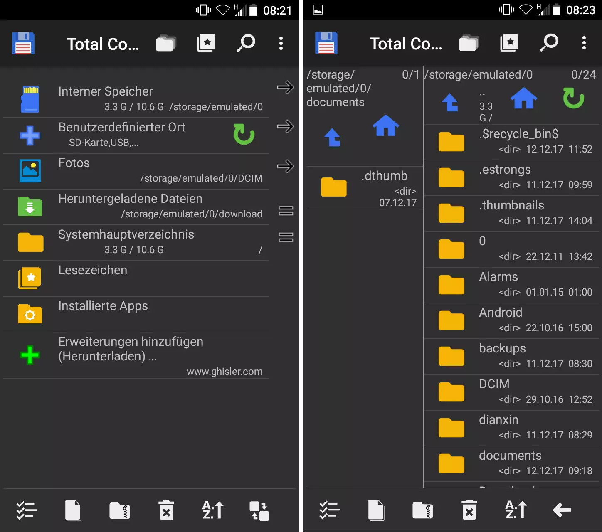The image size is (602, 532).
Task: Tap home icon in /storage/emulated/0 pane
Action: tap(524, 98)
